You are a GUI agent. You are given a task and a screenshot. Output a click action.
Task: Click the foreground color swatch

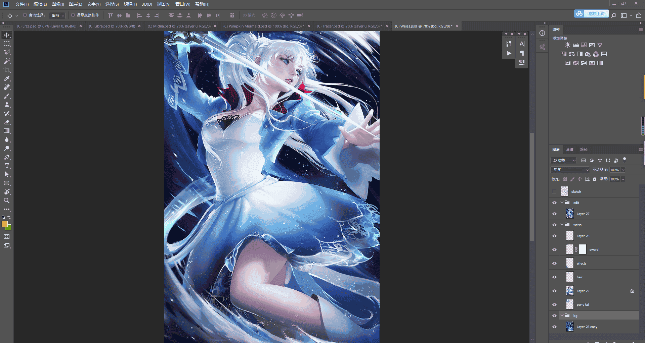tap(4, 224)
